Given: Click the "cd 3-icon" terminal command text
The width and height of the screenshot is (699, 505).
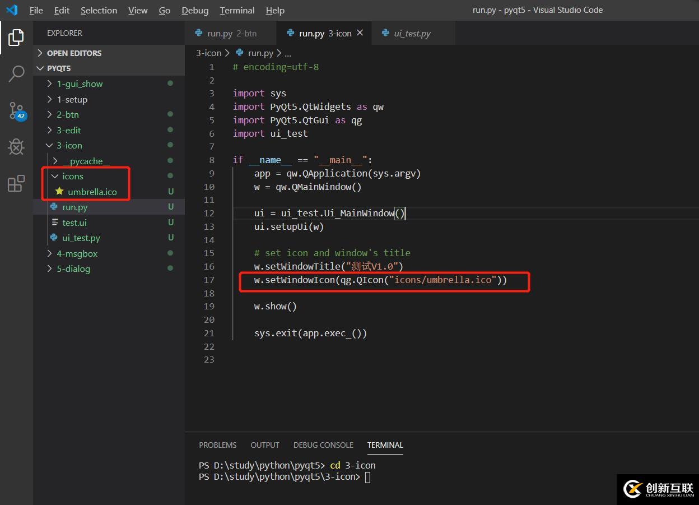Looking at the screenshot, I should click(x=353, y=465).
